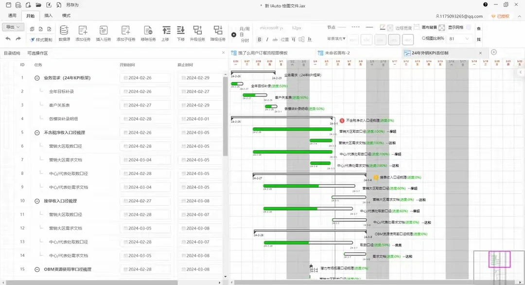The height and width of the screenshot is (285, 525).
Task: Click the account 1175093265@qq.com
Action: pyautogui.click(x=459, y=16)
